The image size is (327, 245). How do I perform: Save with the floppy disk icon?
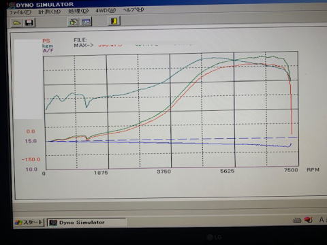point(29,22)
